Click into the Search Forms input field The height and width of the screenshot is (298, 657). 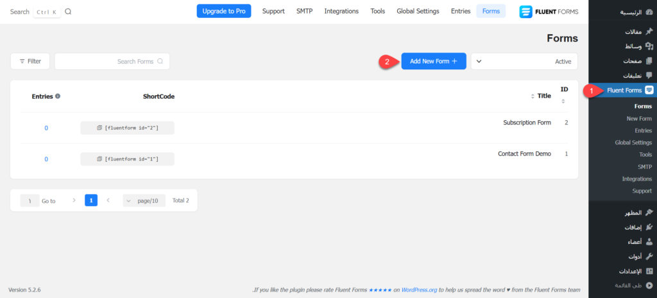112,61
